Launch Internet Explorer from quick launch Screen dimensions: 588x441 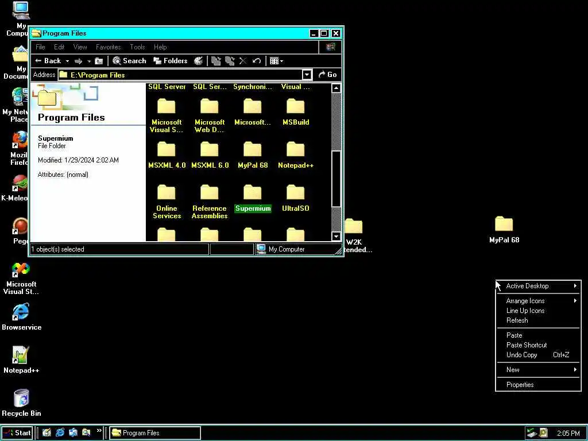pos(60,432)
